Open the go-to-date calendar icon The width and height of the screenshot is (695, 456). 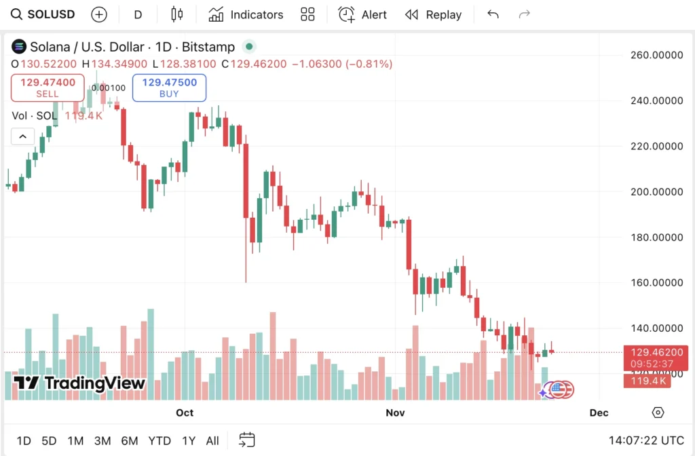(246, 440)
